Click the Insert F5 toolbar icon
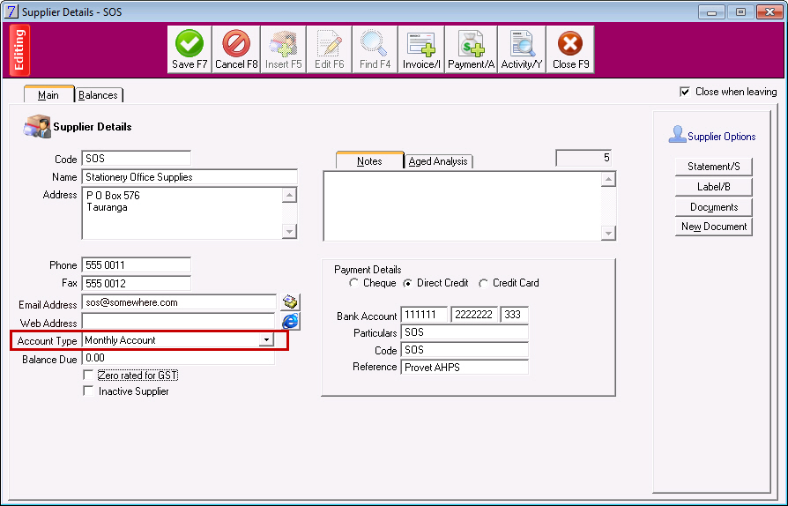The height and width of the screenshot is (506, 788). coord(284,49)
